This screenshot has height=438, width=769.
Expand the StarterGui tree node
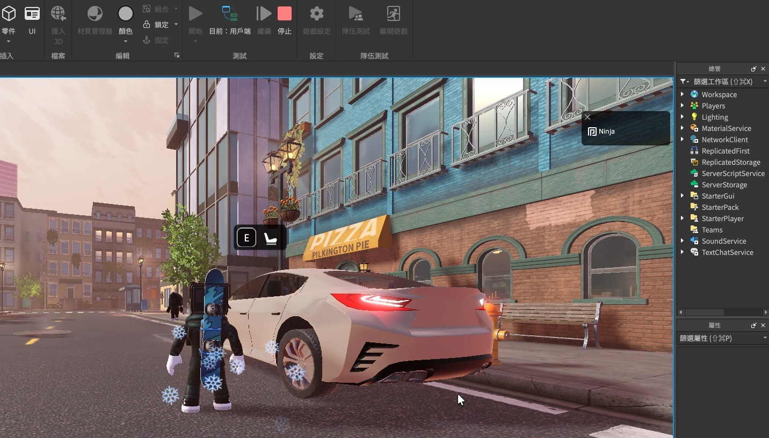tap(683, 196)
